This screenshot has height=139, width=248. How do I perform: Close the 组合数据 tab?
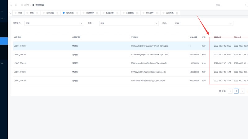pos(137,13)
